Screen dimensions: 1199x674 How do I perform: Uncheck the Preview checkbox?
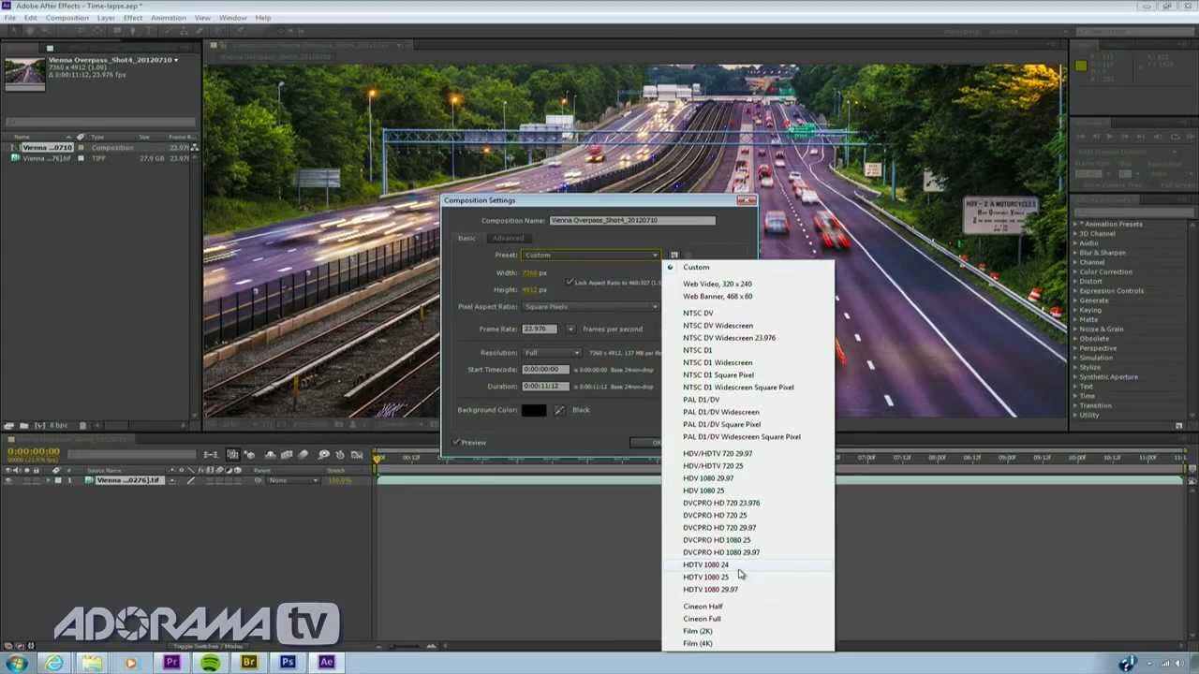tap(457, 442)
